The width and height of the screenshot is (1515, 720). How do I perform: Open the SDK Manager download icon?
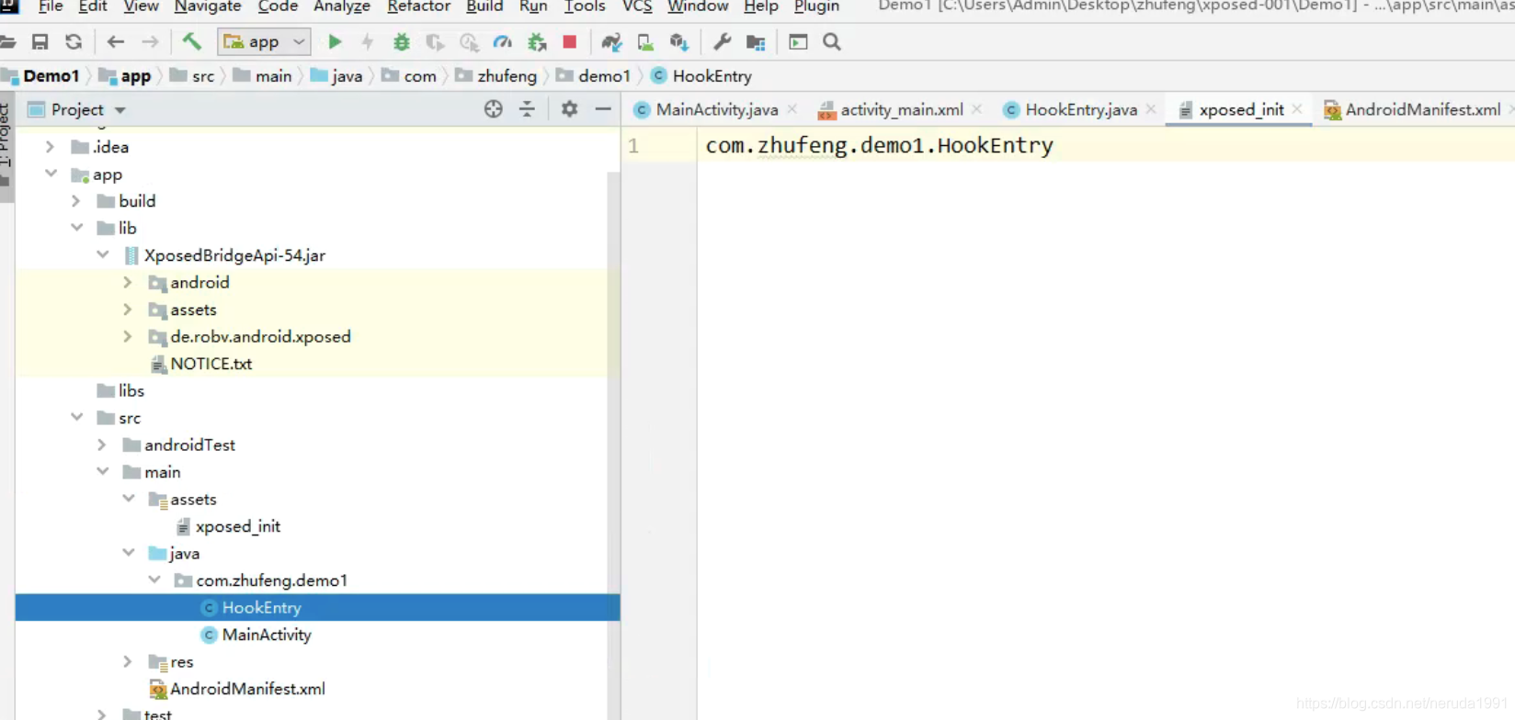coord(679,42)
